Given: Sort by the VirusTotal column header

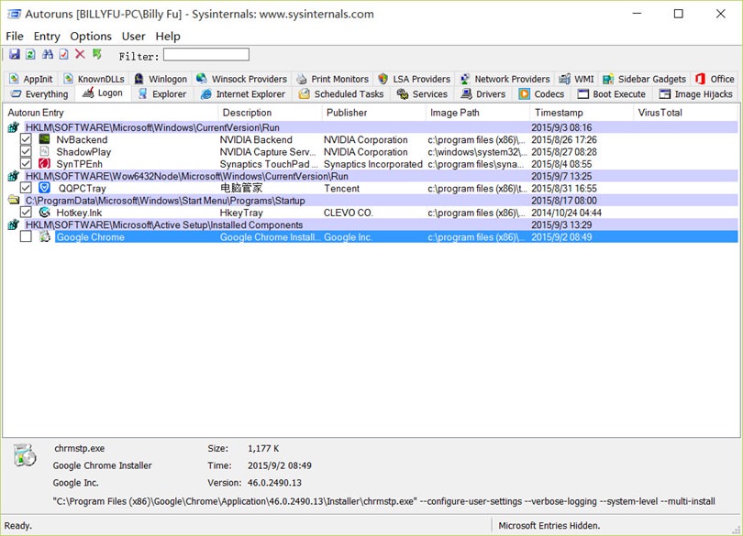Looking at the screenshot, I should 685,113.
